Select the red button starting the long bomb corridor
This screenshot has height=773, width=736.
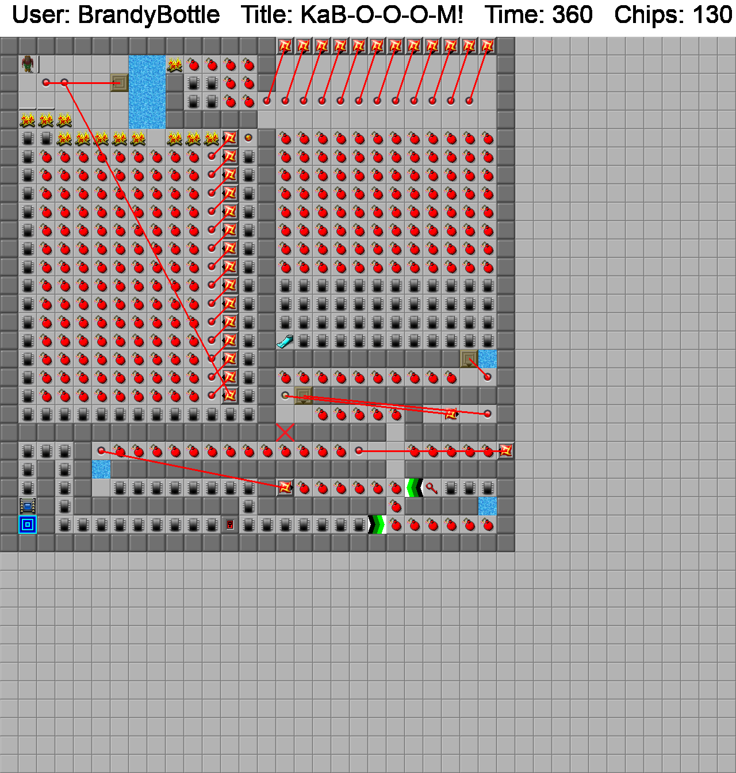point(101,451)
